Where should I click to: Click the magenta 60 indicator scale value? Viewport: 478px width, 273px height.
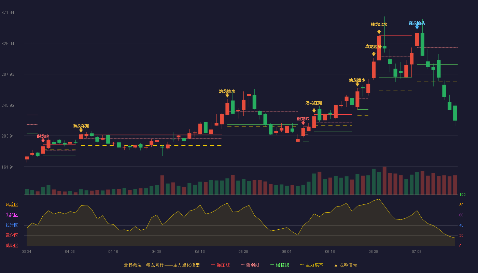point(461,215)
